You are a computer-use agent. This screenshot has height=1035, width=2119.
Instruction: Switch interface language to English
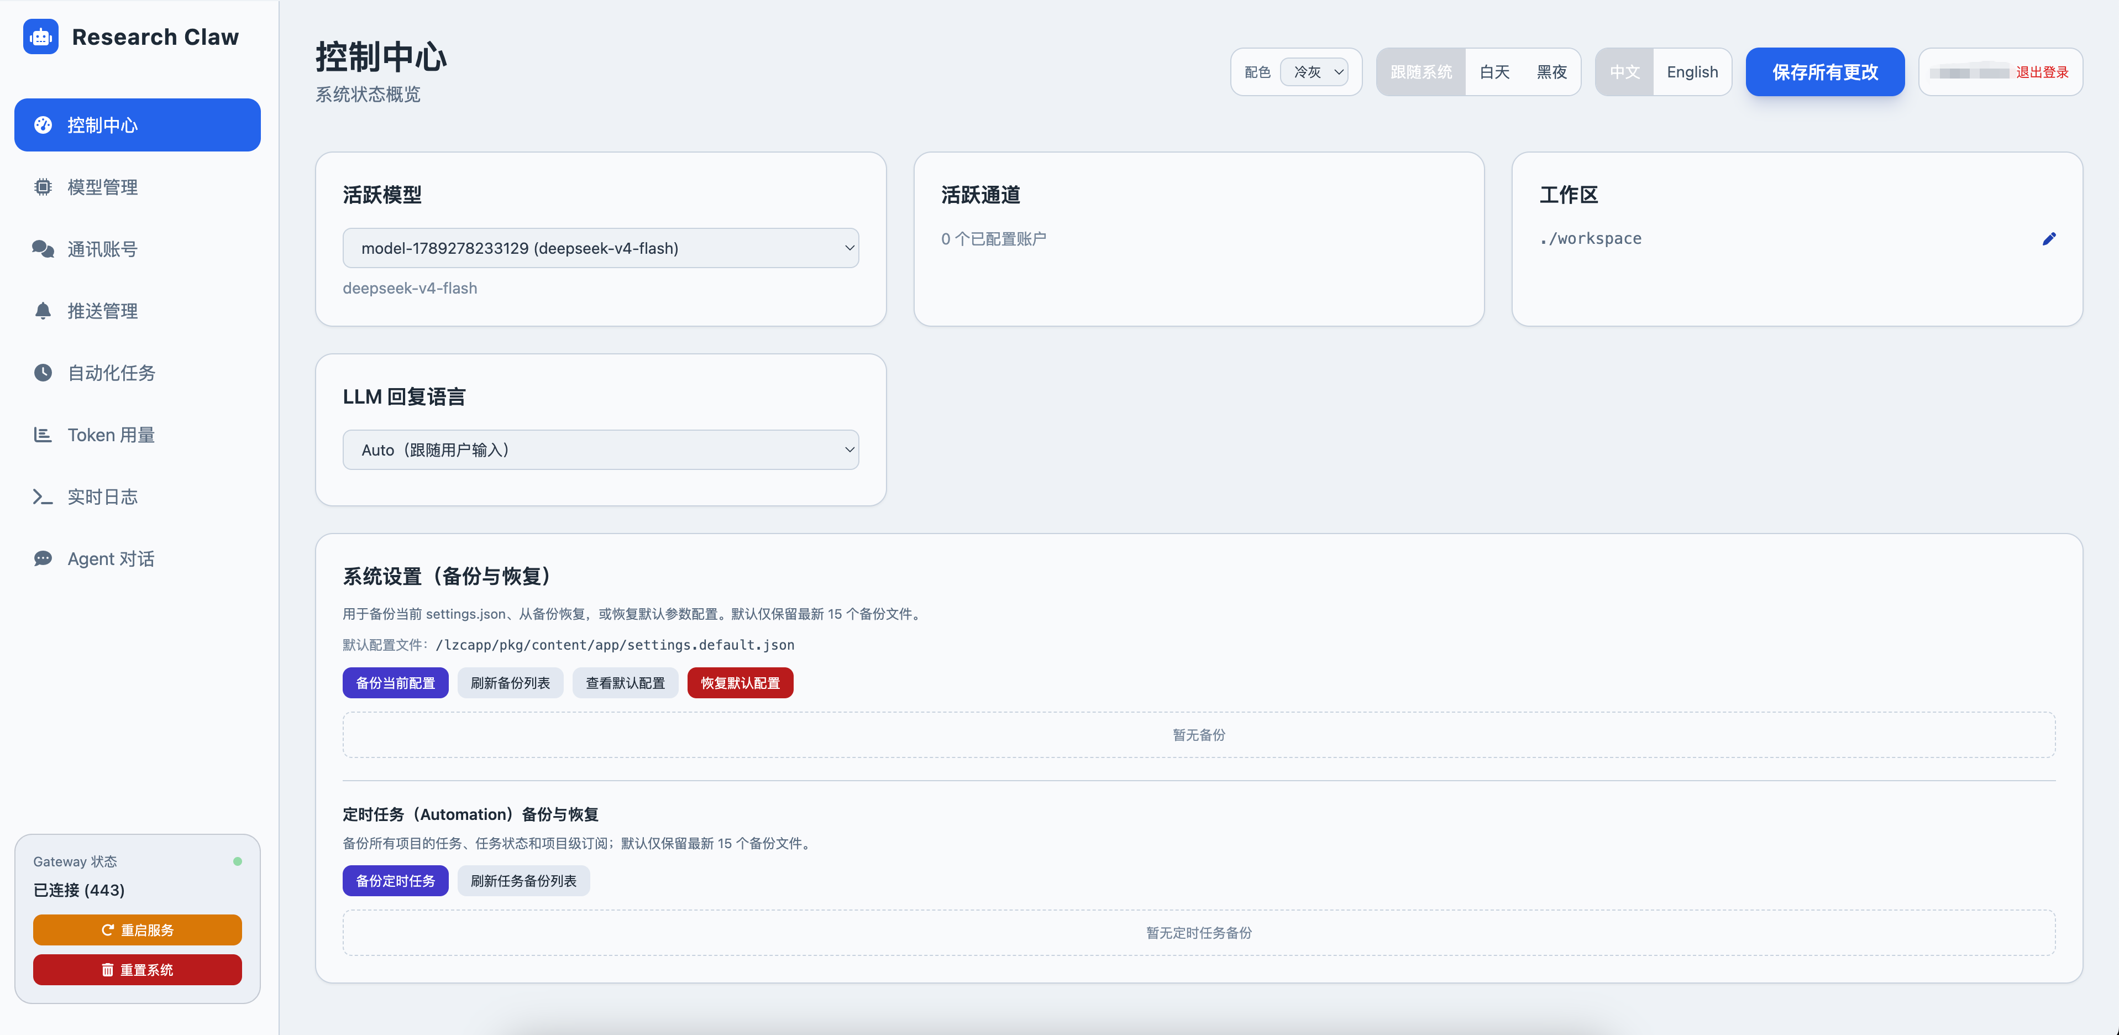[1692, 72]
